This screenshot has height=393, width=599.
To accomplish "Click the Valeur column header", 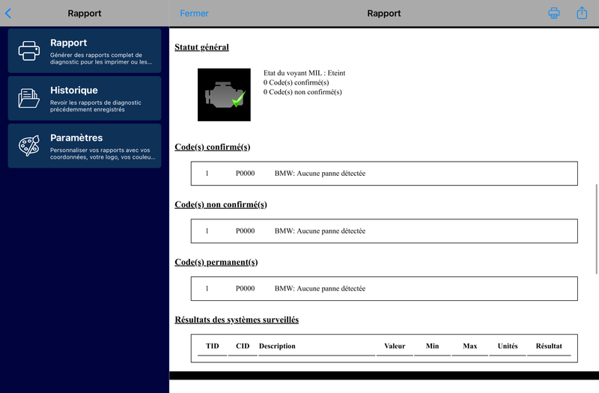I will [395, 346].
